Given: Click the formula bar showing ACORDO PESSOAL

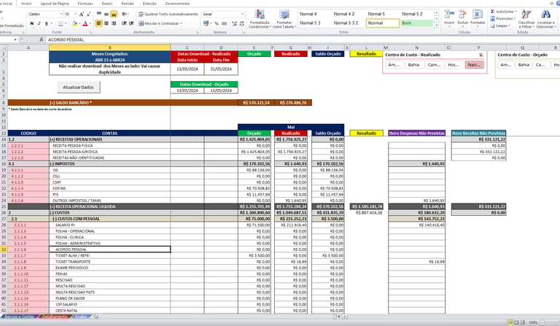Looking at the screenshot, I should click(x=302, y=39).
